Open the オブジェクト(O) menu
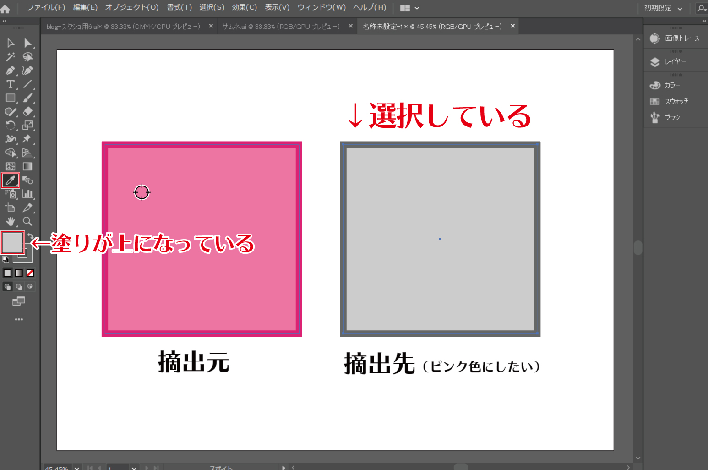The height and width of the screenshot is (470, 708). tap(132, 8)
